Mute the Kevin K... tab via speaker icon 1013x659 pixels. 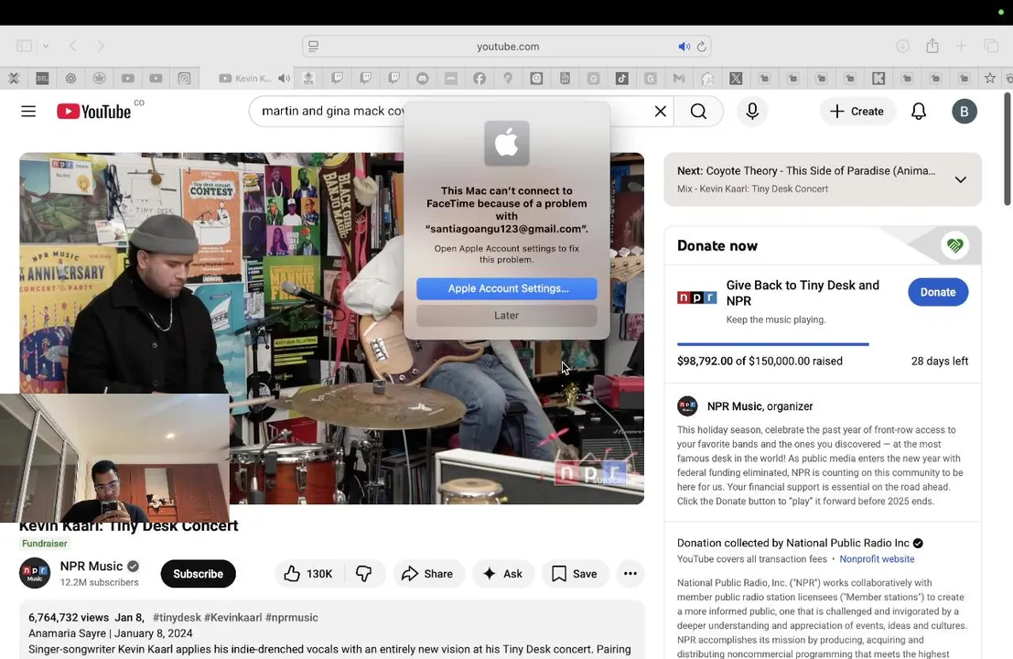(284, 78)
